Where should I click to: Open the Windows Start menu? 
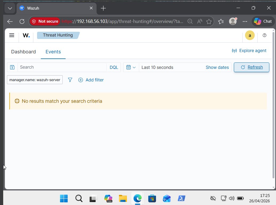64,199
